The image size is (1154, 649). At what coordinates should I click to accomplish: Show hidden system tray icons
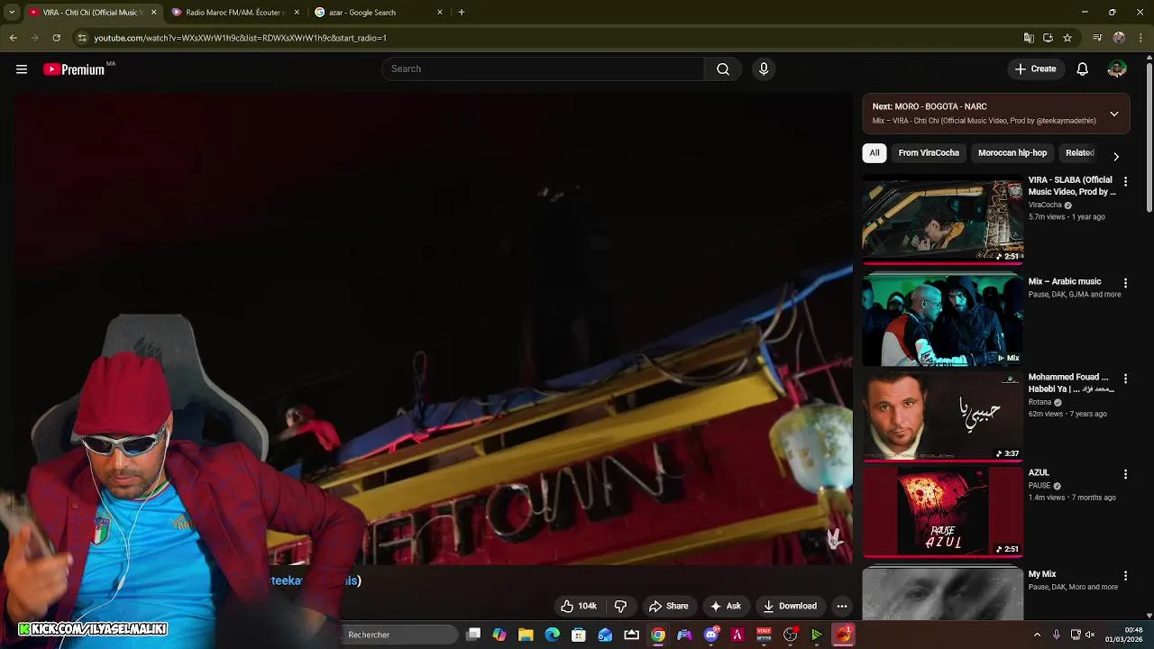[x=1037, y=635]
